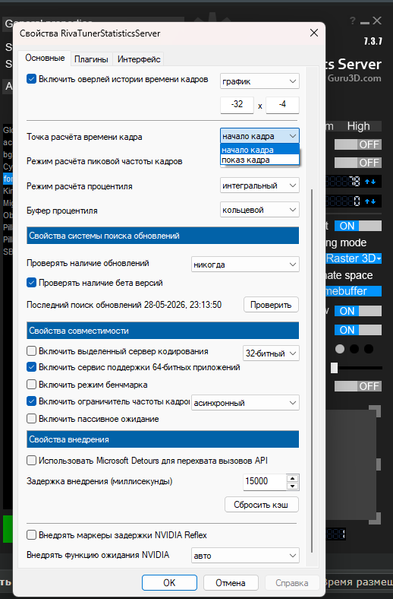393x599 pixels.
Task: Open the кольцевой percentile buffer dropdown
Action: 259,210
